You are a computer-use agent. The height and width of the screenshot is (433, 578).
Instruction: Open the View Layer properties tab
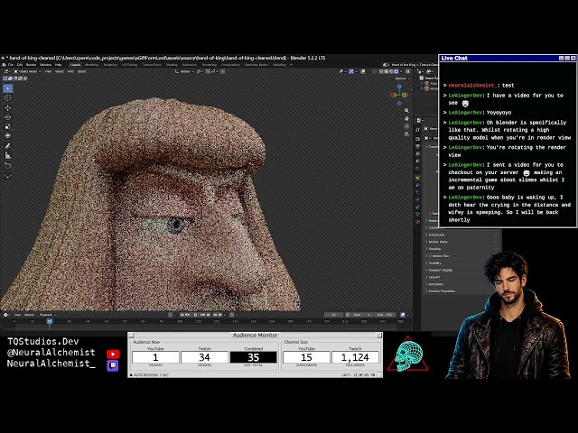pos(417,154)
